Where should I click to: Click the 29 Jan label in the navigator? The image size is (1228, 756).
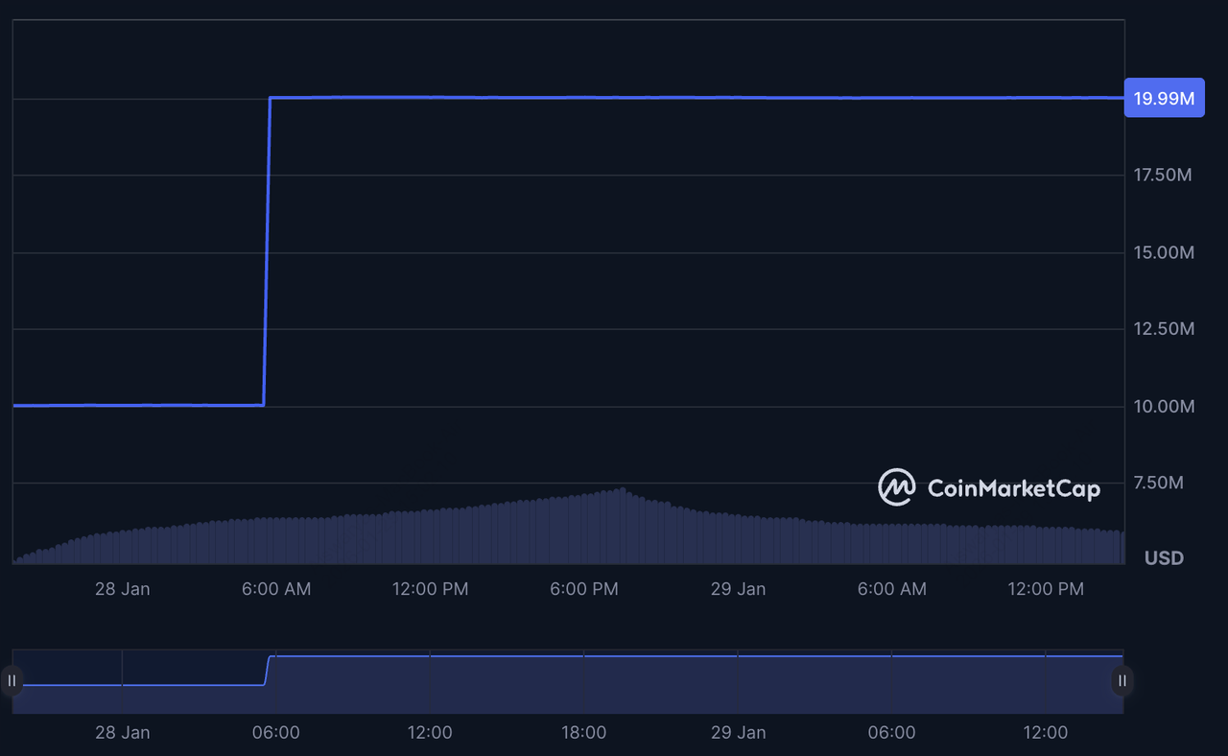pos(738,733)
